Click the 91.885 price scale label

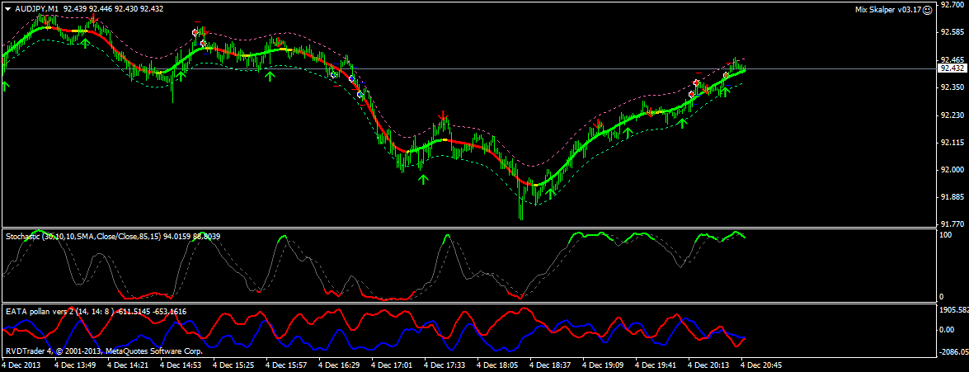[952, 197]
